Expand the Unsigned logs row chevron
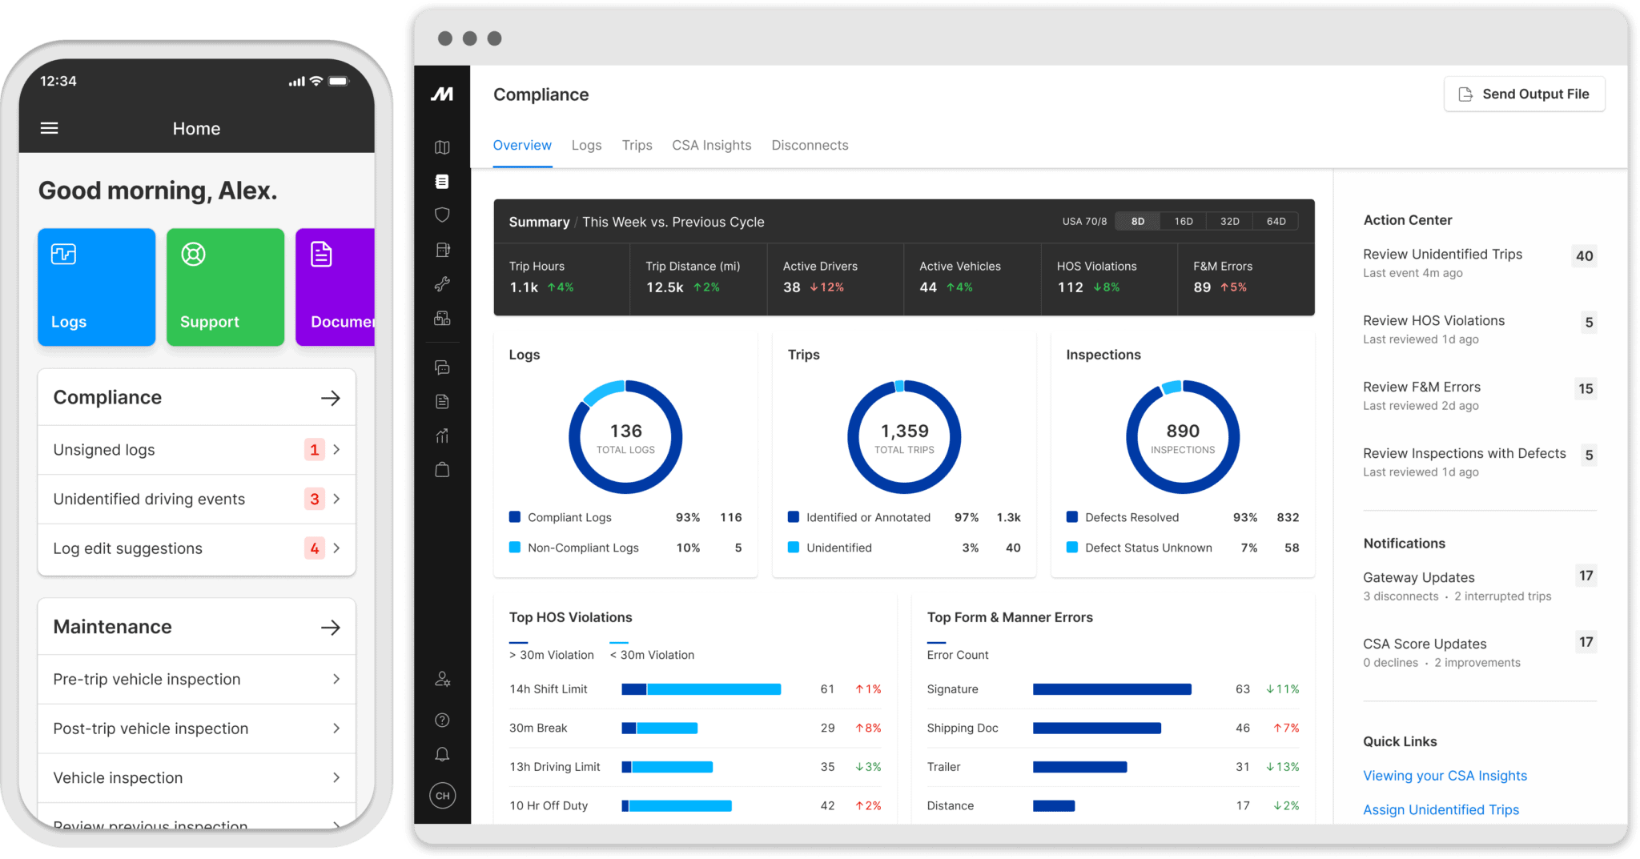The width and height of the screenshot is (1640, 859). tap(336, 450)
